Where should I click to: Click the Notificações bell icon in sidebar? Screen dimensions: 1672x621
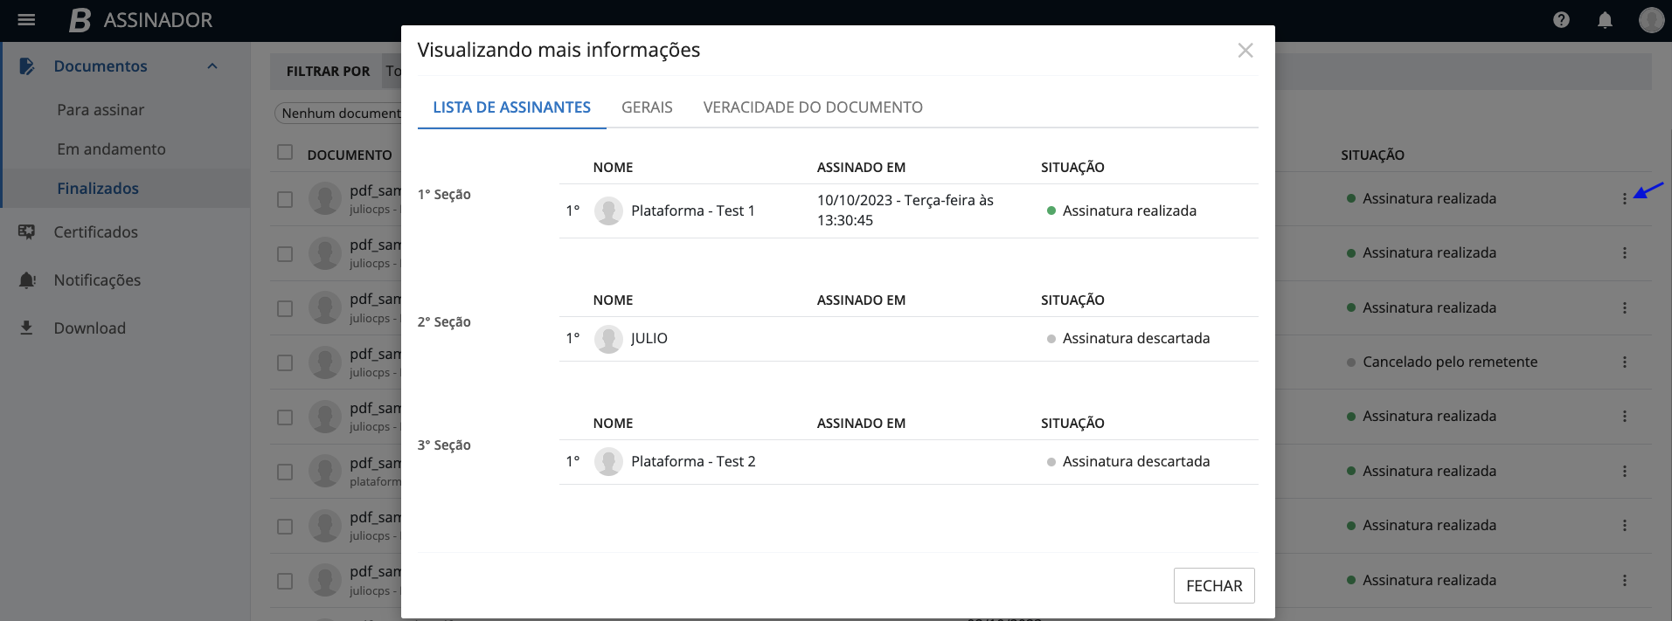tap(27, 280)
